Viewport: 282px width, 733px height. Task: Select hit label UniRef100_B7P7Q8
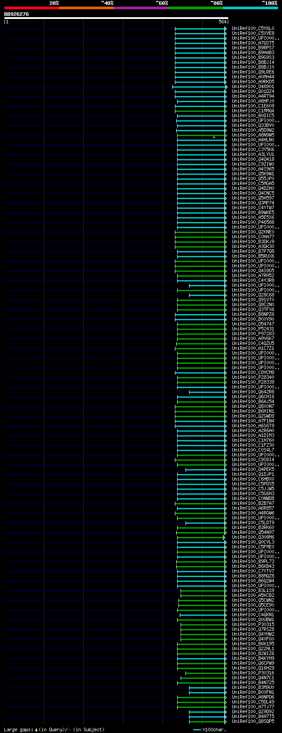[x=253, y=251]
